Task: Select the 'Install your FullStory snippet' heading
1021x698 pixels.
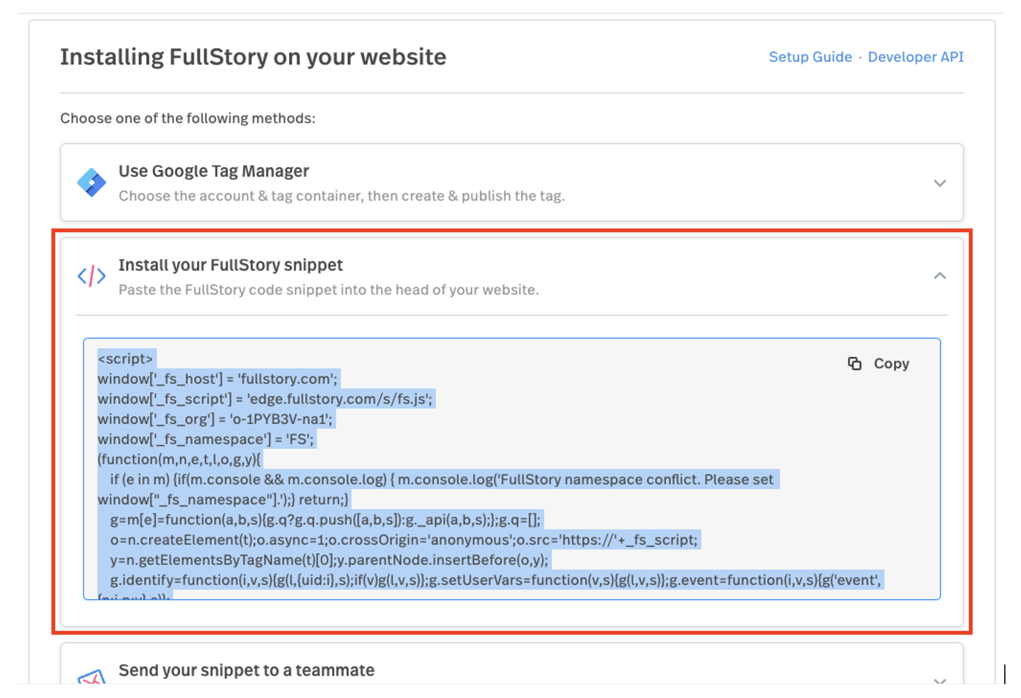Action: [231, 265]
